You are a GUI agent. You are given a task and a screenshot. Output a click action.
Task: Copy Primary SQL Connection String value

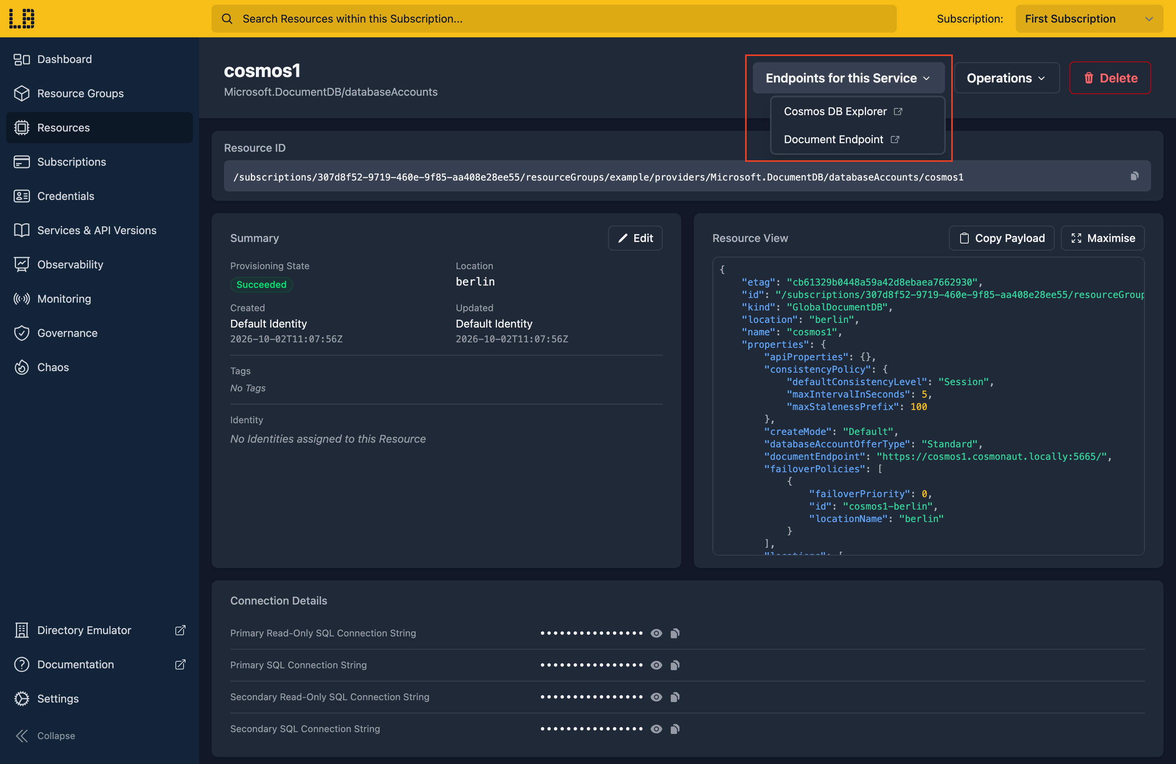point(675,665)
